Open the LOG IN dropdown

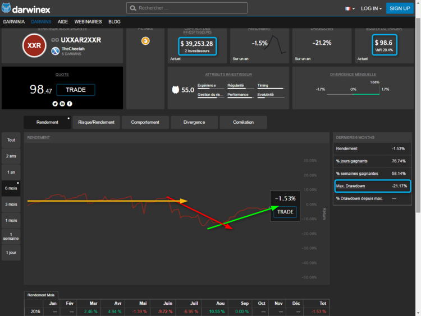(371, 8)
